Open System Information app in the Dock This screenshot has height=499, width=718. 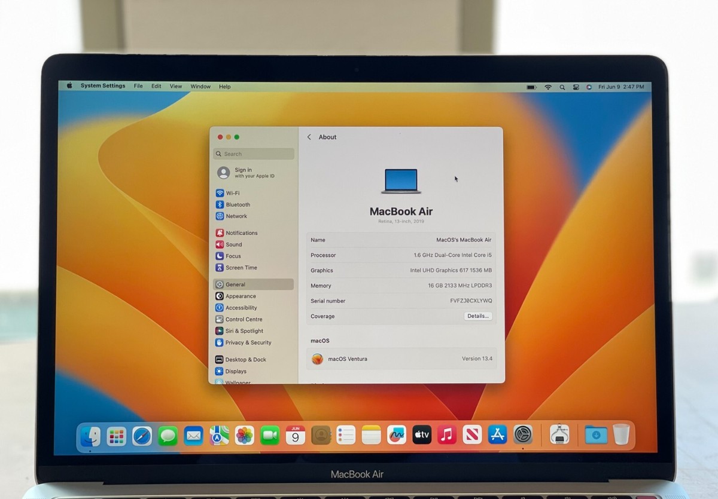point(559,434)
